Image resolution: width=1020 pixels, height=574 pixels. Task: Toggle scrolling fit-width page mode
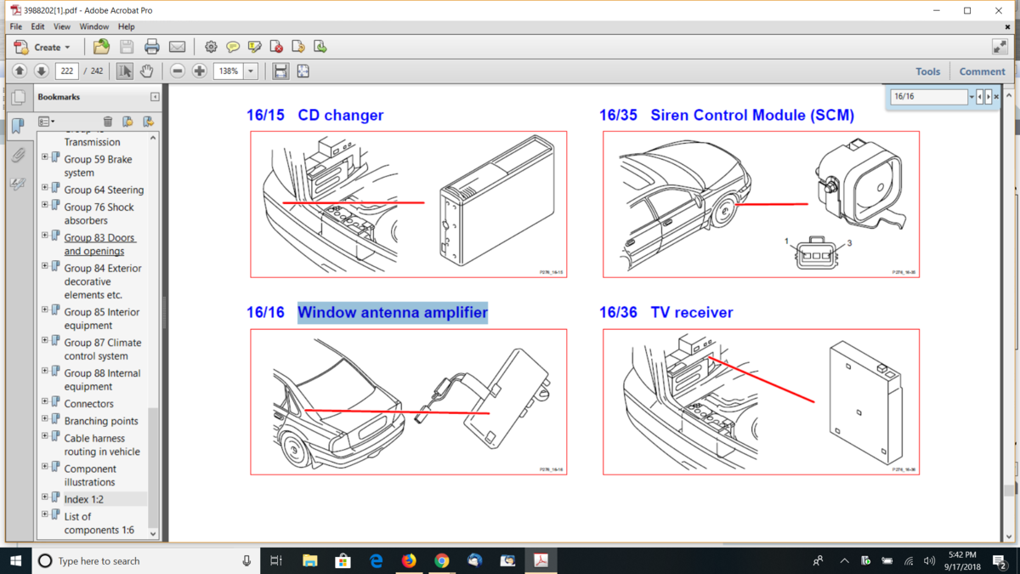point(280,71)
